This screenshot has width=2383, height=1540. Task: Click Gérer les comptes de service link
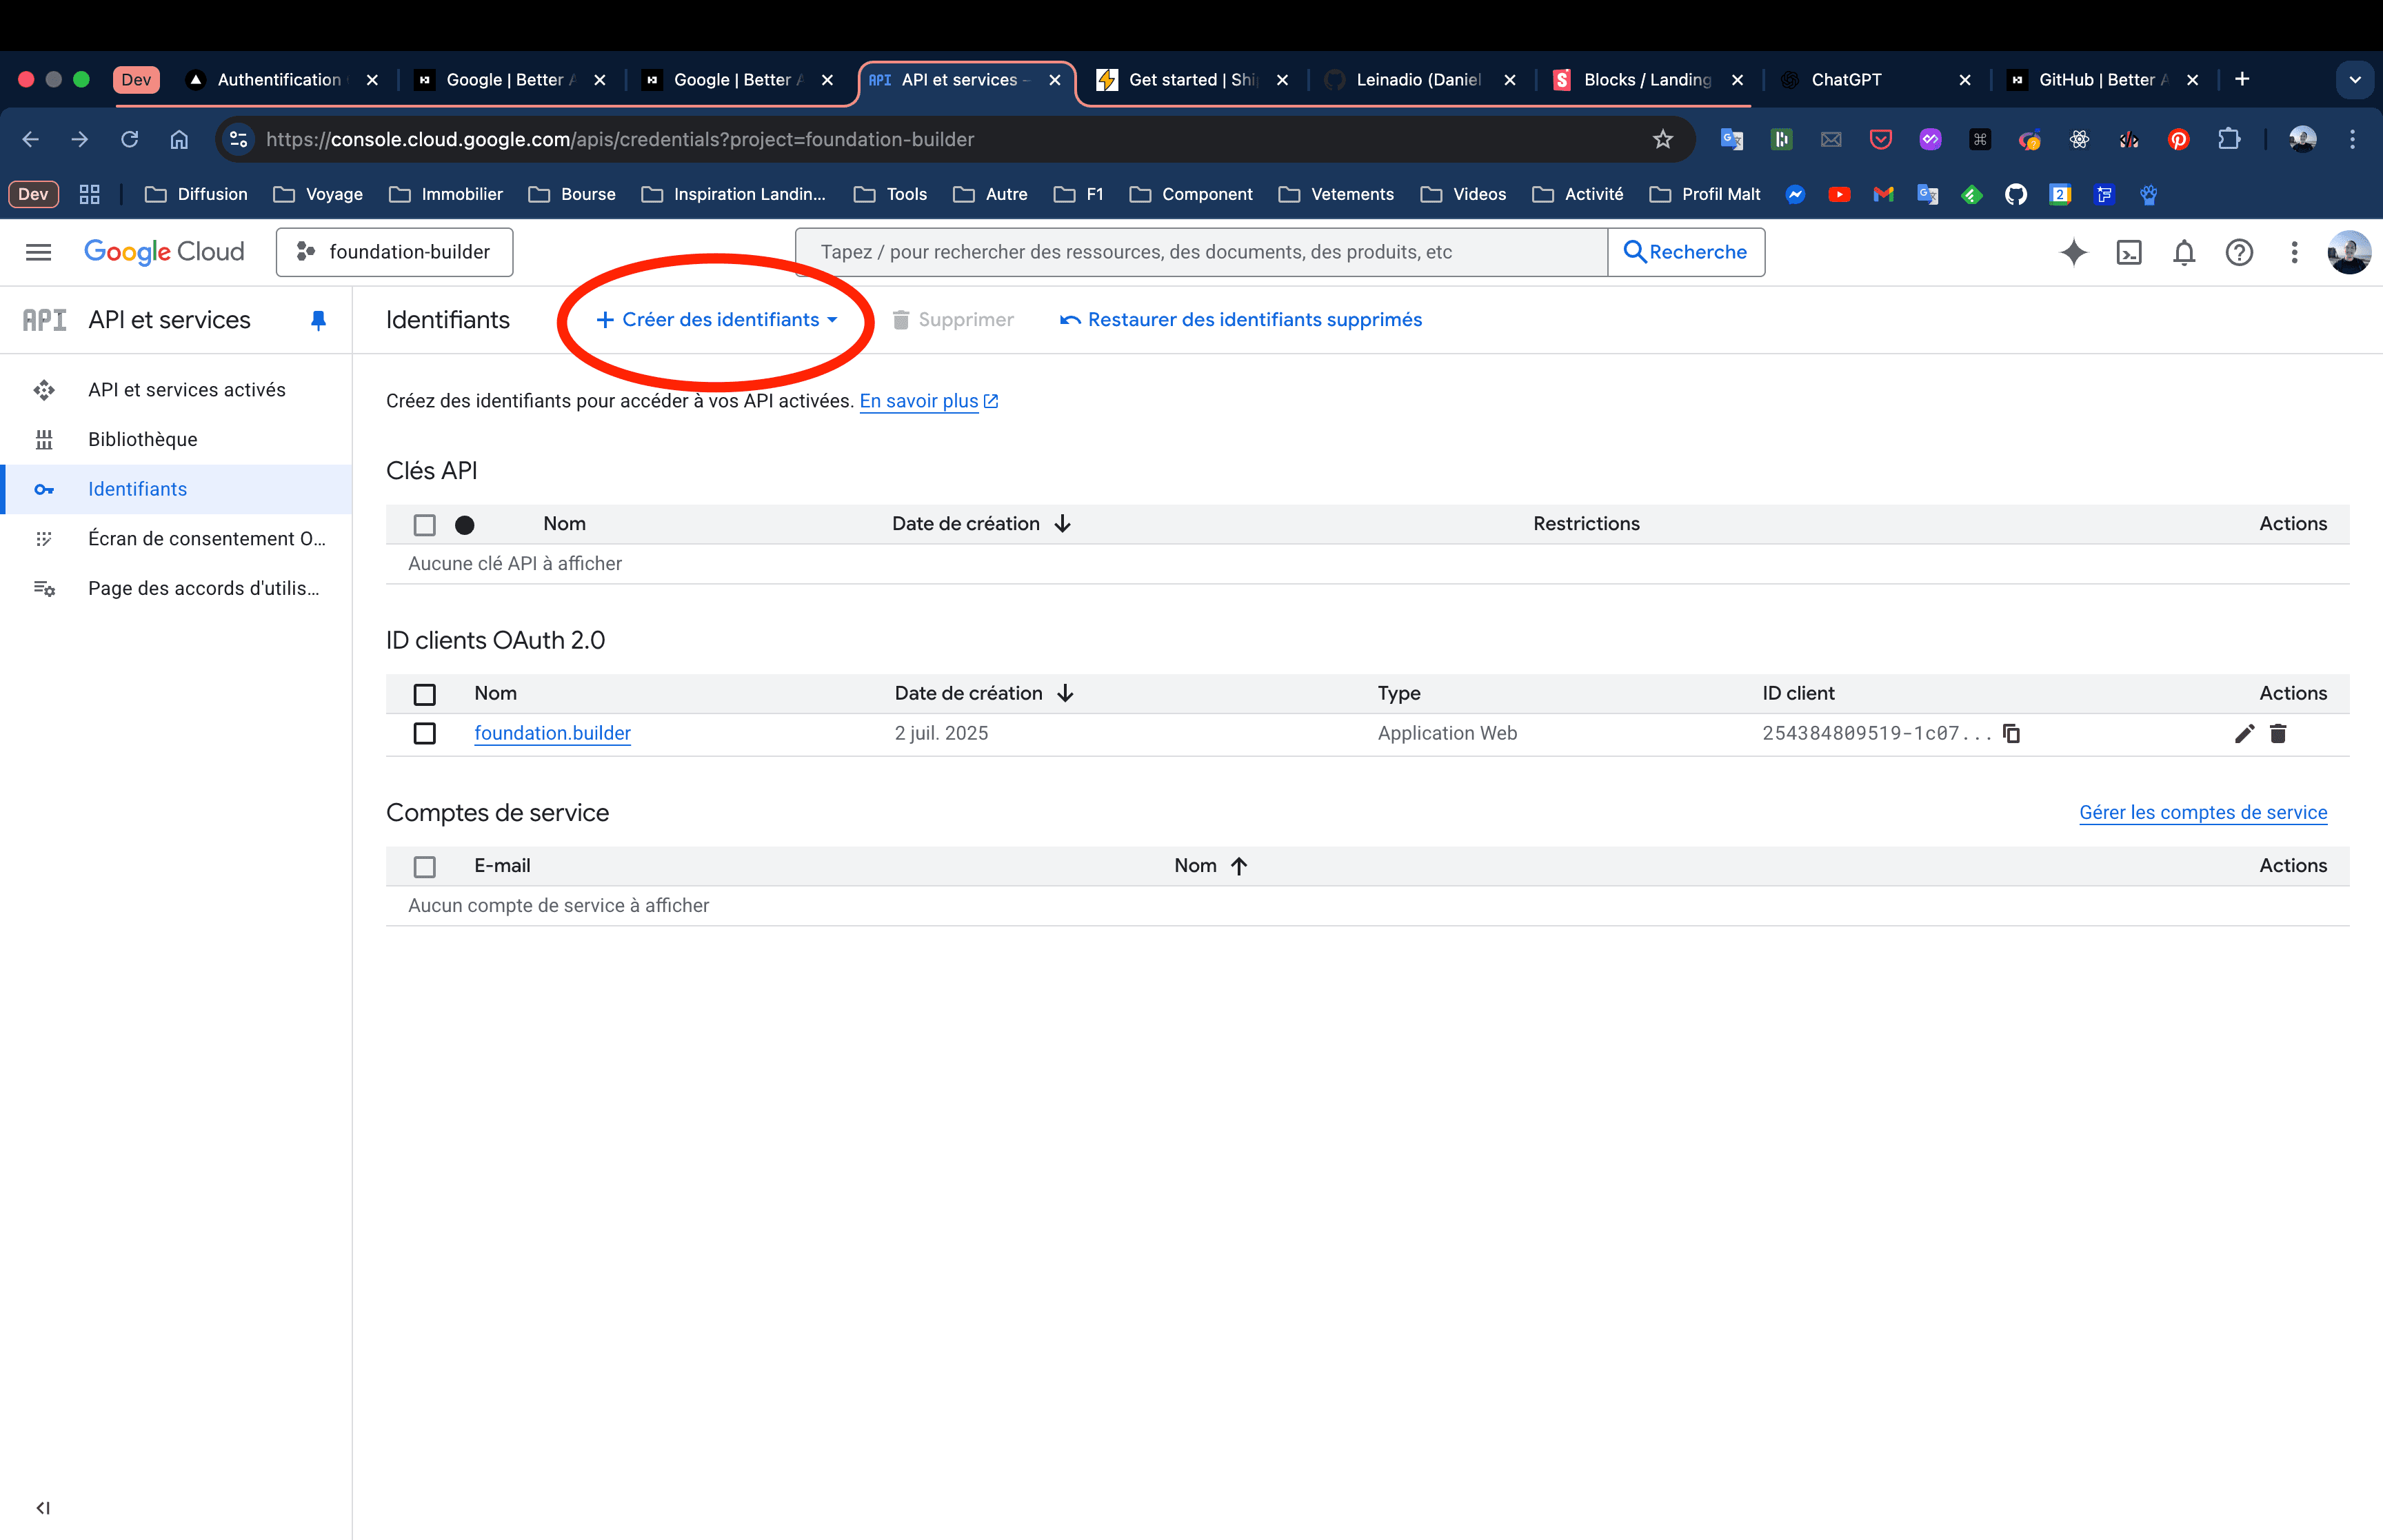tap(2203, 812)
